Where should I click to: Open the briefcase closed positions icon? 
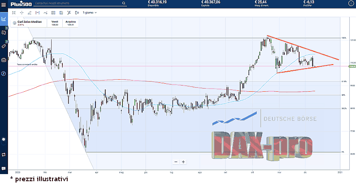pos(4,60)
